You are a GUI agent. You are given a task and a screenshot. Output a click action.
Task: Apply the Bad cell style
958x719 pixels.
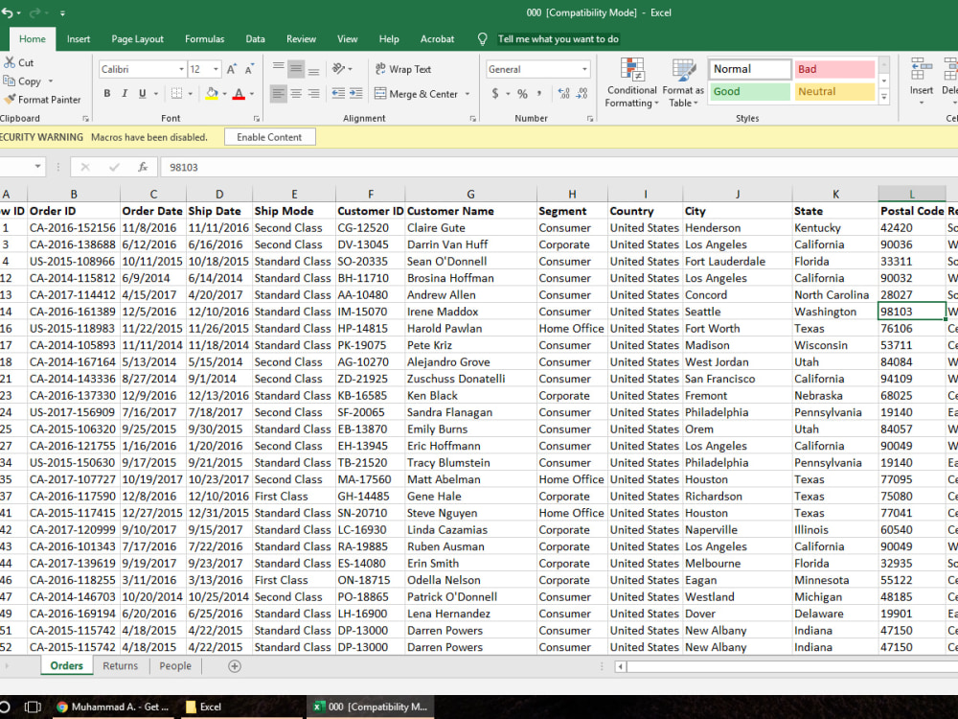(x=834, y=69)
